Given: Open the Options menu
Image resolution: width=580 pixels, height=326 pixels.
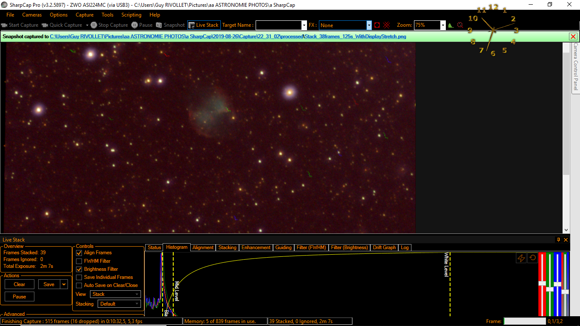Looking at the screenshot, I should coord(59,15).
